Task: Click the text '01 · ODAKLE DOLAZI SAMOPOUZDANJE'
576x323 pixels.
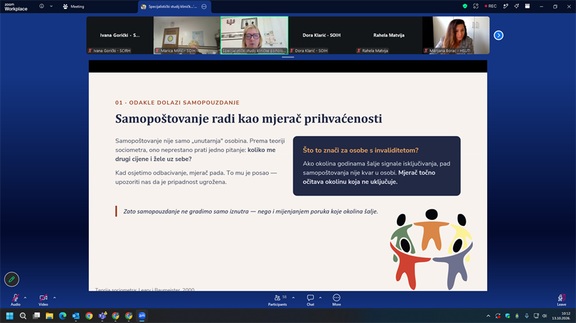Action: (178, 103)
